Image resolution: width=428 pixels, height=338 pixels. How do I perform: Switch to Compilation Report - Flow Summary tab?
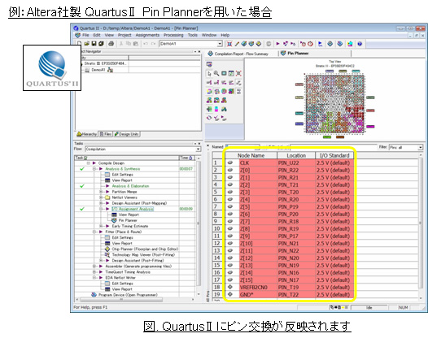pyautogui.click(x=238, y=54)
